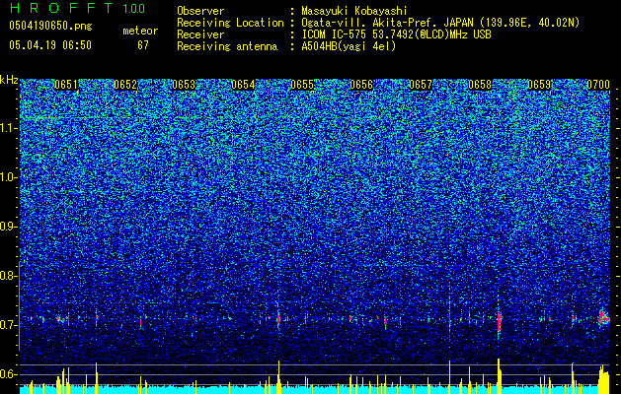Click the 0652 time marker
Image resolution: width=621 pixels, height=394 pixels.
click(x=125, y=85)
